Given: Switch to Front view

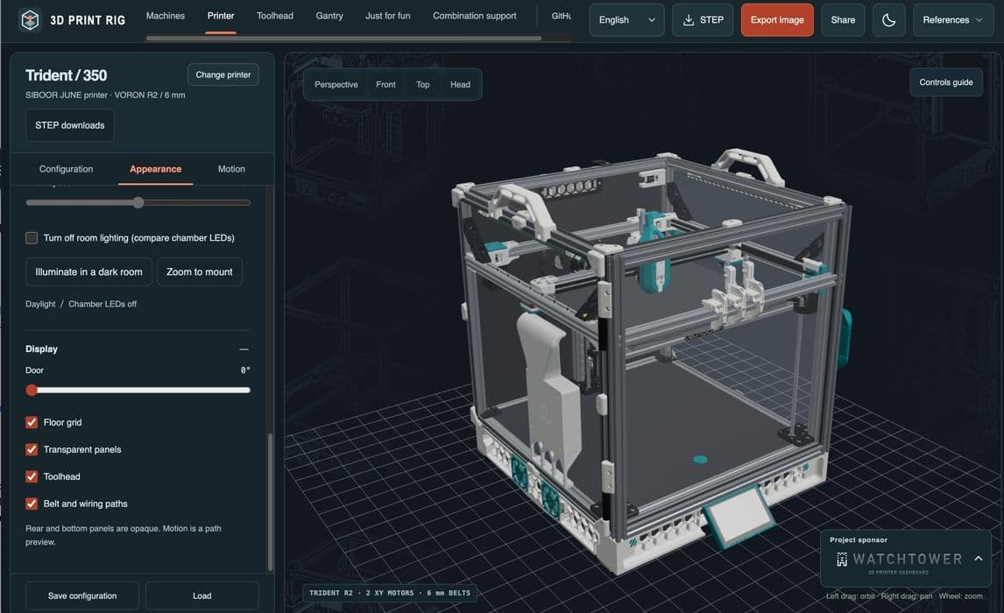Looking at the screenshot, I should coord(385,84).
